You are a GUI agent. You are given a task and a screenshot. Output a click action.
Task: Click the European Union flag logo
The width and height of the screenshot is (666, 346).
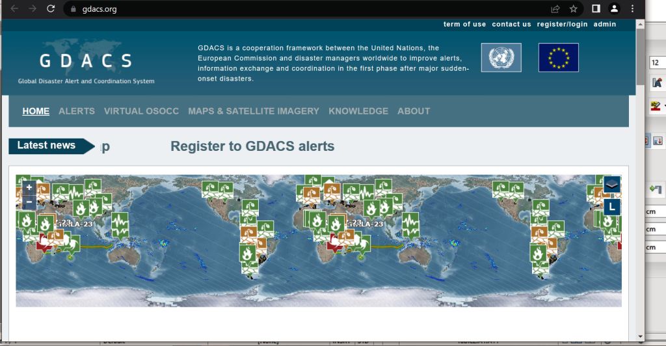[558, 58]
